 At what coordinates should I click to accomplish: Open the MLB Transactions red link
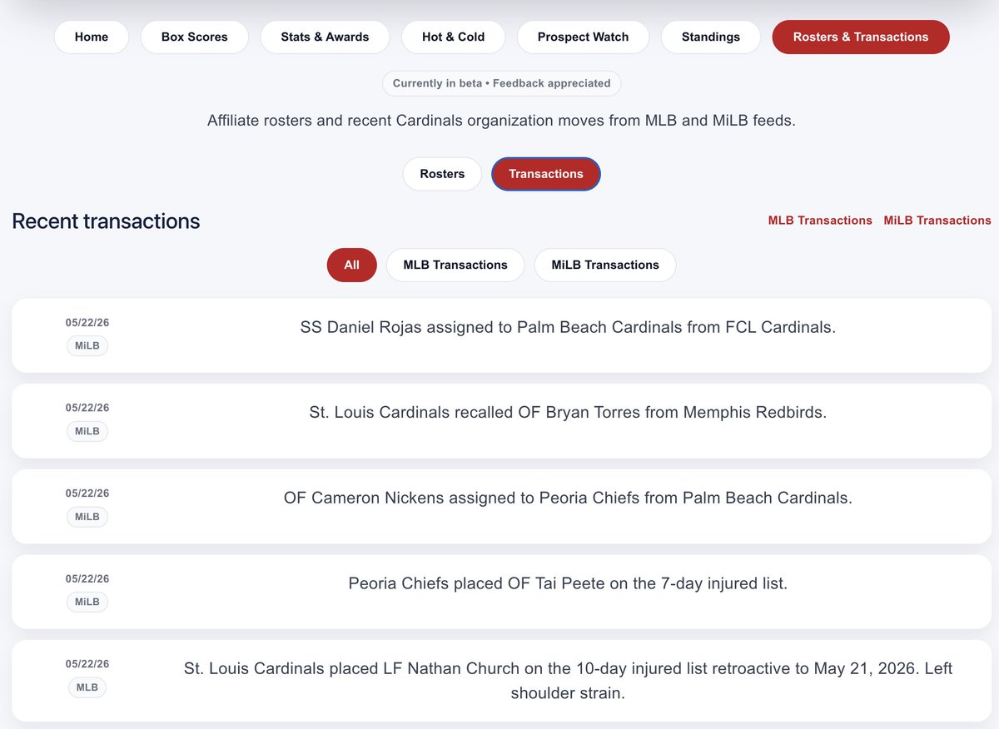pyautogui.click(x=820, y=221)
